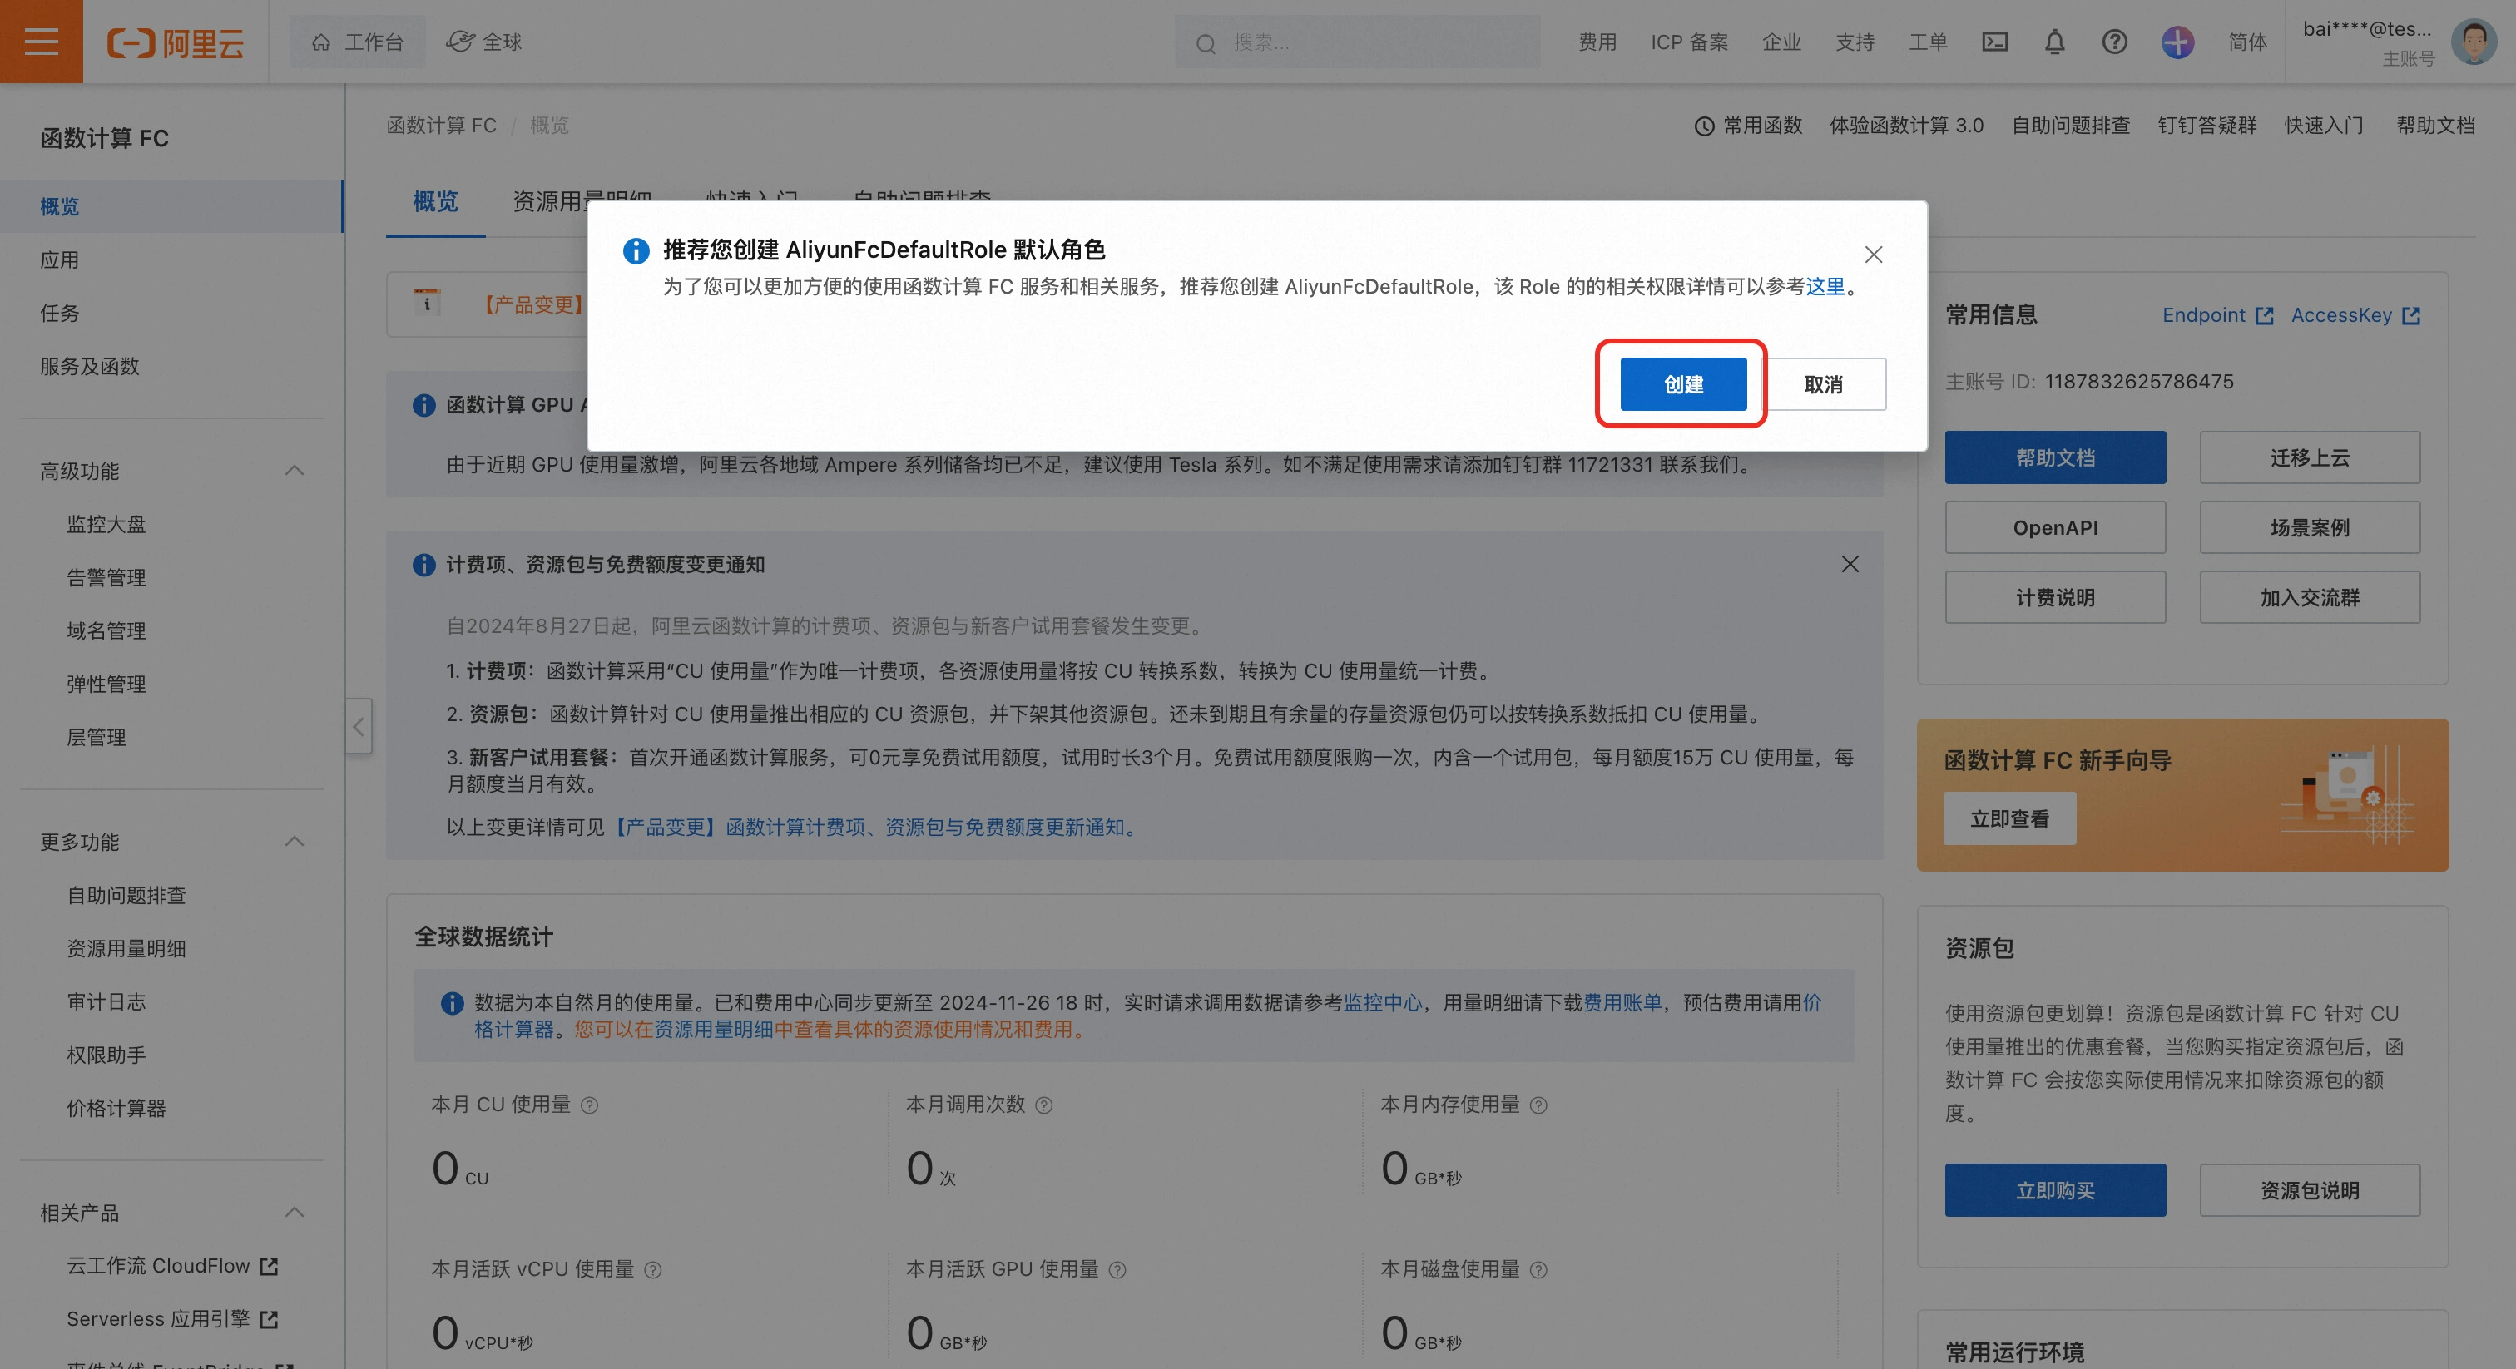Select 服务及函数 in the sidebar

pos(90,366)
